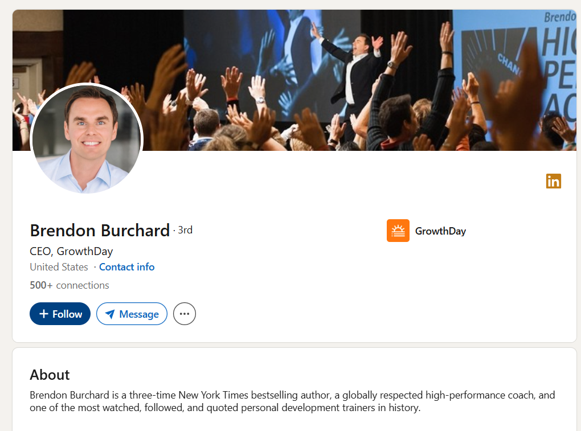The width and height of the screenshot is (581, 431).
Task: View the circular profile photo
Action: click(x=87, y=138)
